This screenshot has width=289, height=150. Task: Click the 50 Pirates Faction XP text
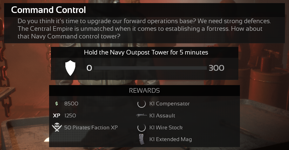click(91, 127)
